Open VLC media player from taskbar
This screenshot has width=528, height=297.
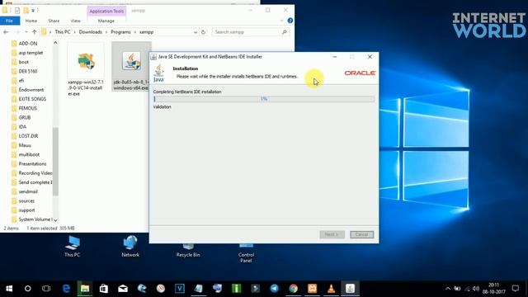click(332, 289)
